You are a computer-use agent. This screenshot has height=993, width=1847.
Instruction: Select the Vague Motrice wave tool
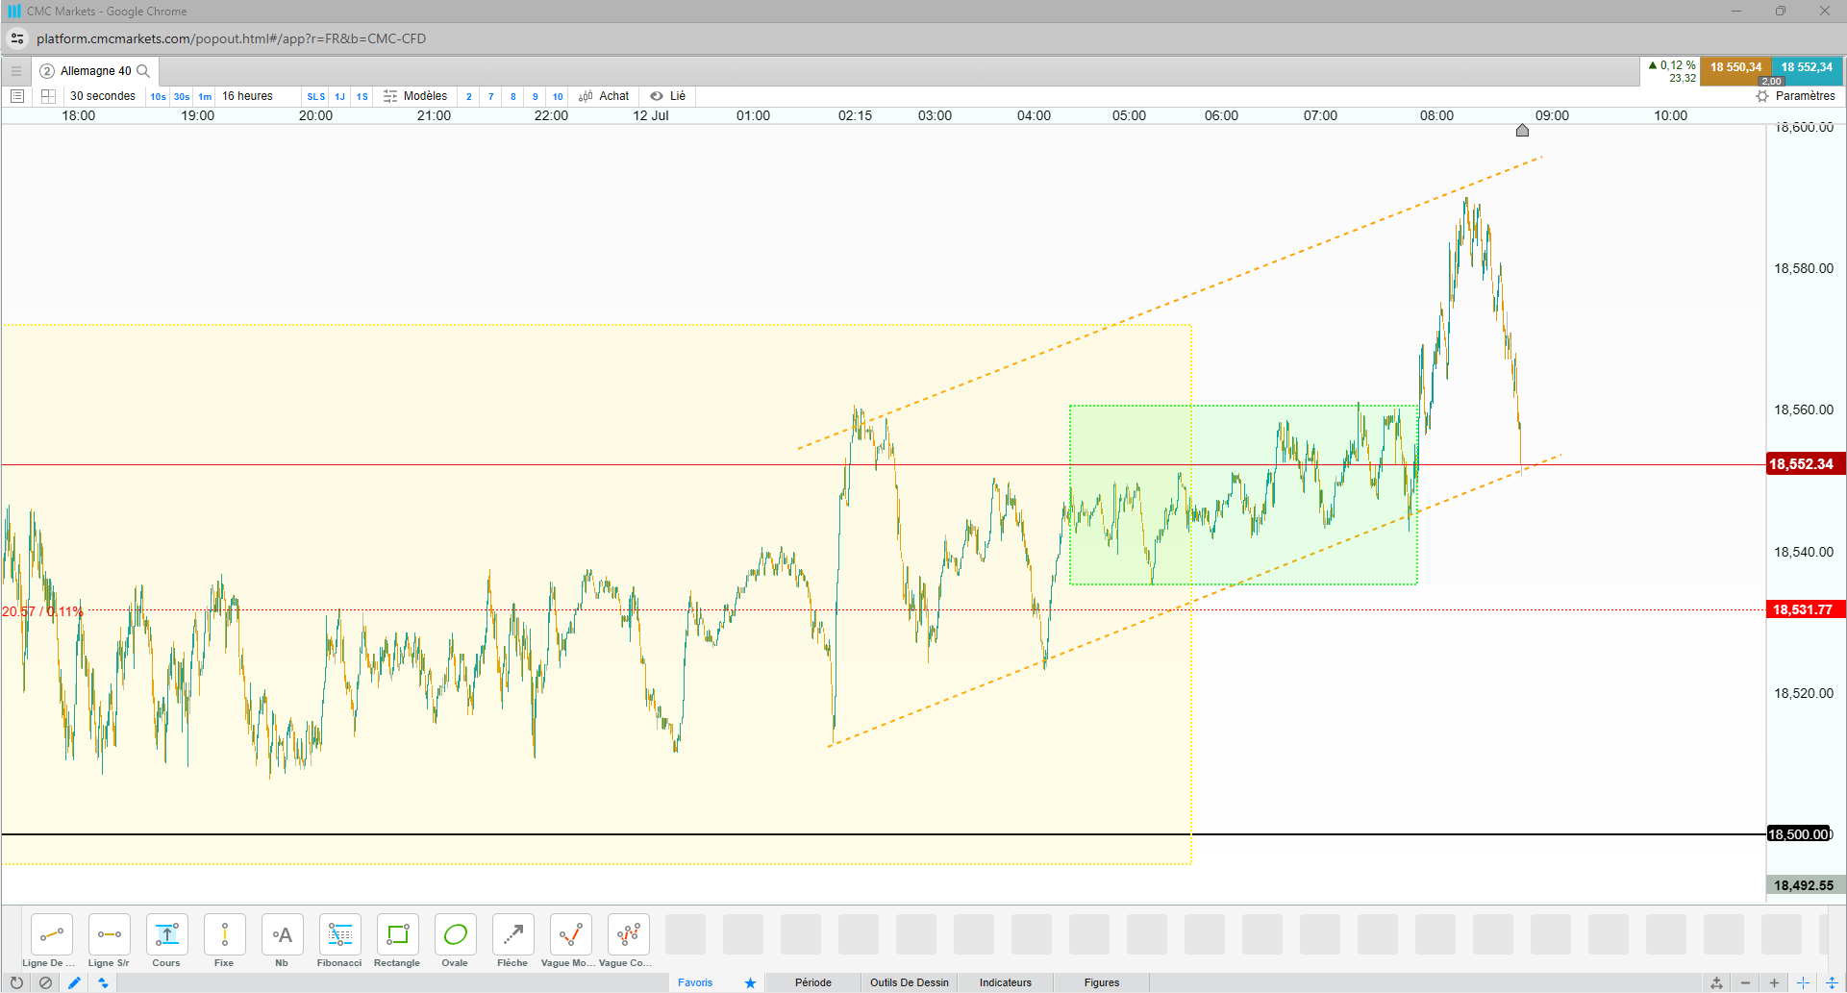(x=570, y=934)
